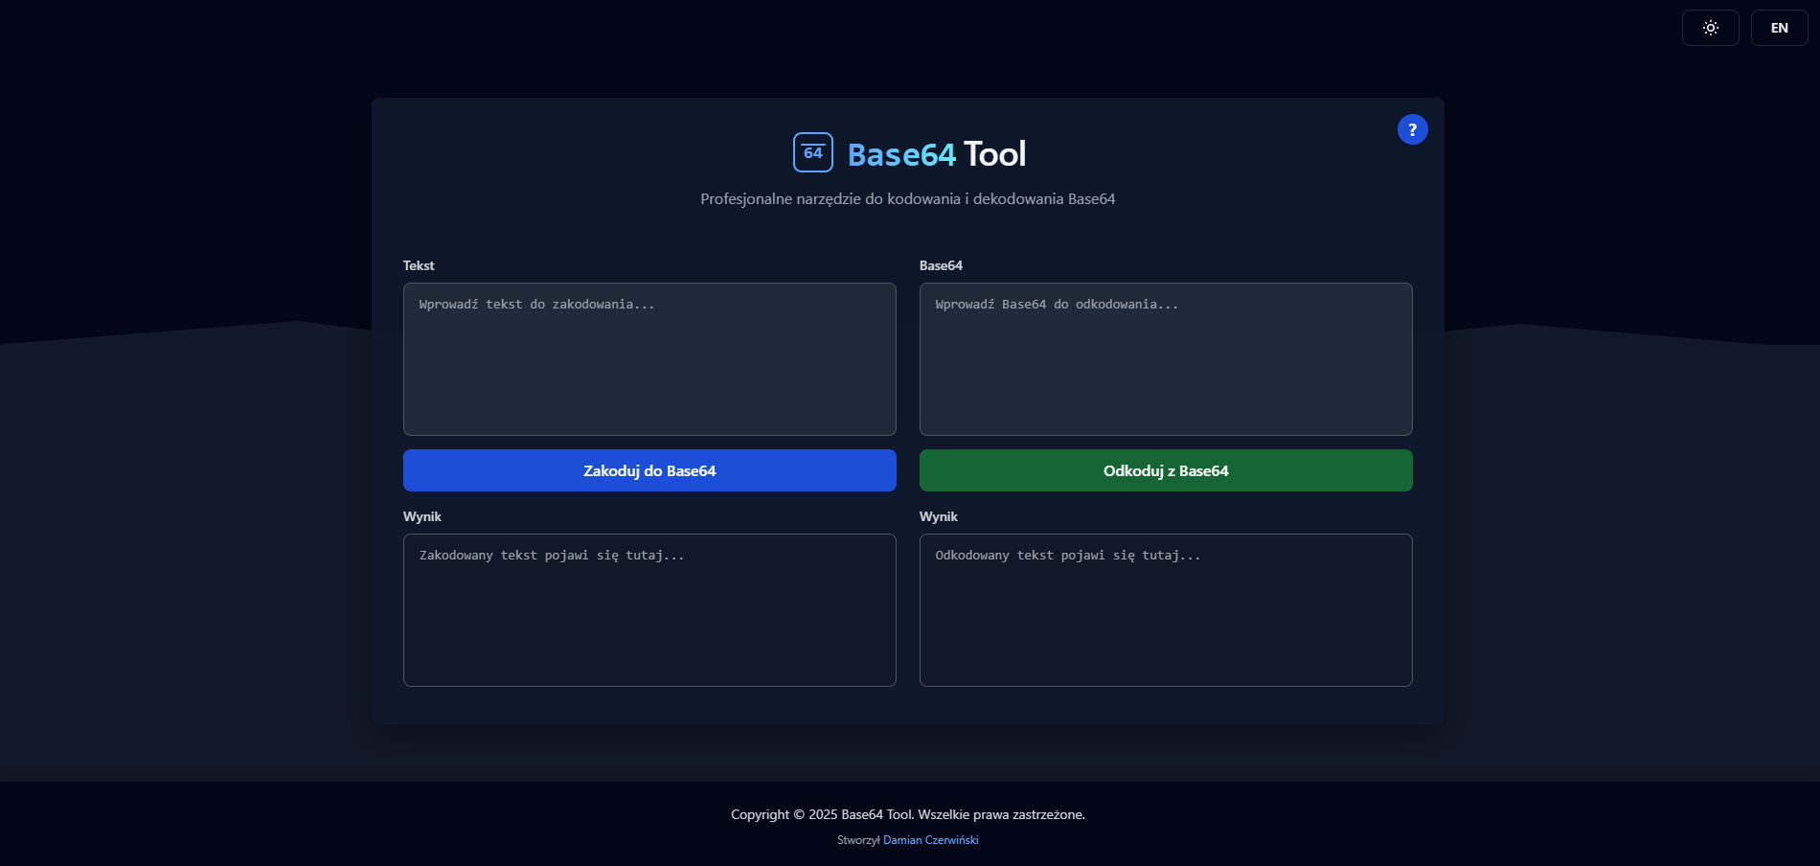Click the Base64 Tool heading text

(936, 154)
